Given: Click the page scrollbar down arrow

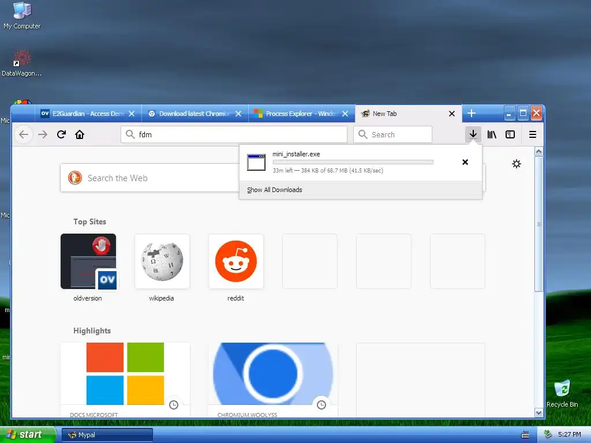Looking at the screenshot, I should point(539,413).
